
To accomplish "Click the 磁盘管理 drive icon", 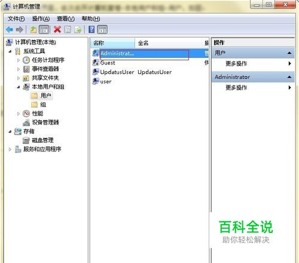I will click(26, 140).
